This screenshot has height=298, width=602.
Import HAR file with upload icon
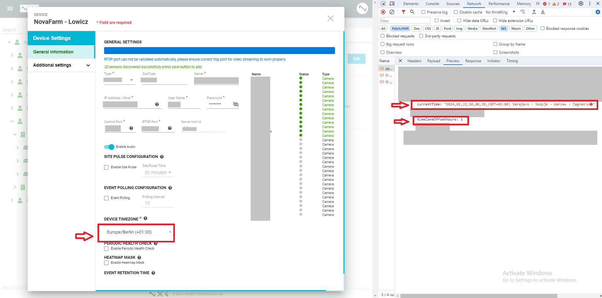534,12
